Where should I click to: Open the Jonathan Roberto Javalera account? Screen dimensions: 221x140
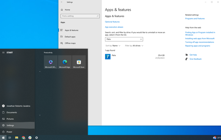point(17,106)
